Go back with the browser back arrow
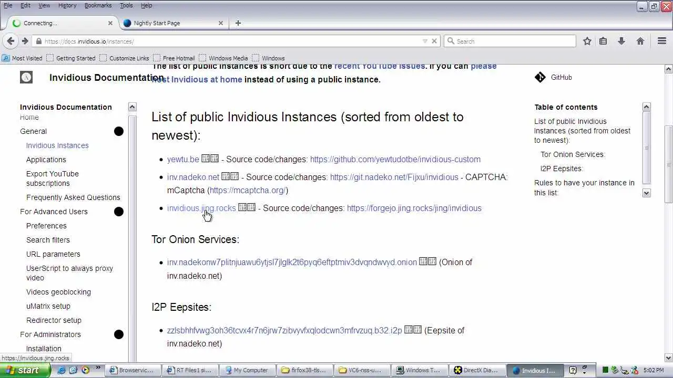673x378 pixels. click(11, 41)
